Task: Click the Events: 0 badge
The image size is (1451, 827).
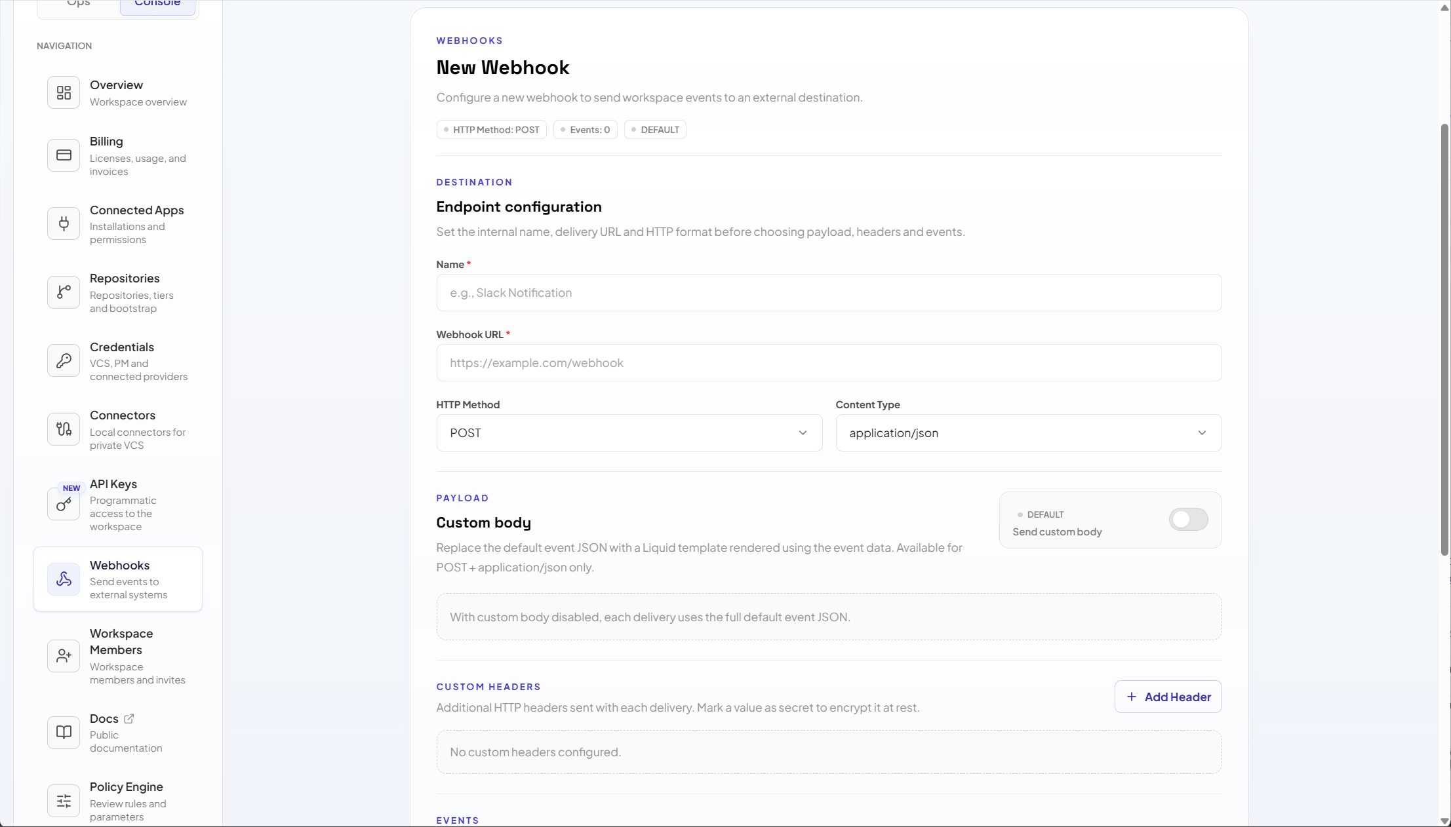Action: 585,130
